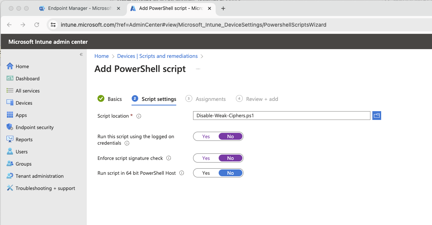Show info for Enforce script signature check
The image size is (432, 225).
click(x=169, y=158)
